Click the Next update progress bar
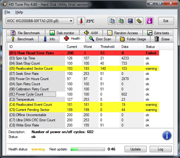Image resolution: width=180 pixels, height=158 pixels. tap(88, 149)
